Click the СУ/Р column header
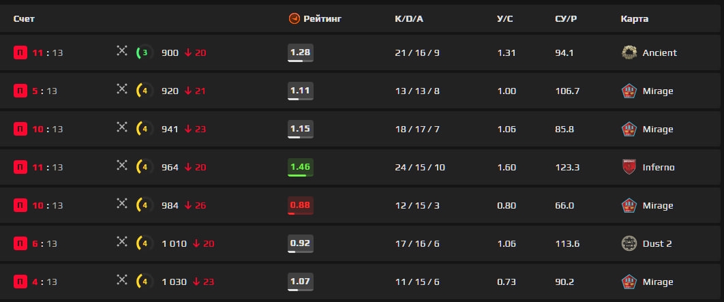Viewport: 724px width, 302px height. pyautogui.click(x=566, y=19)
